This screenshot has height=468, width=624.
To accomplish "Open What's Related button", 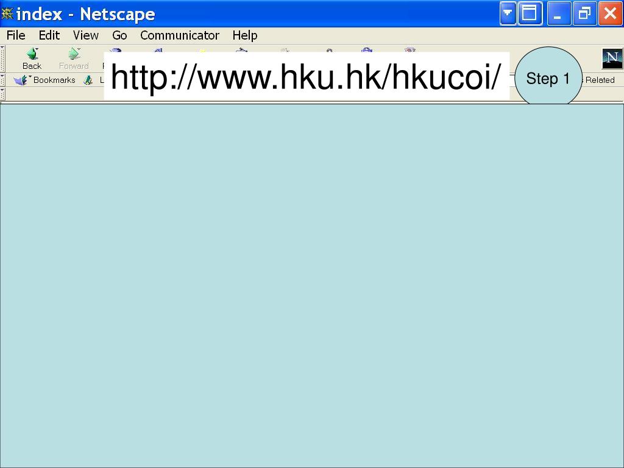I will [x=599, y=80].
